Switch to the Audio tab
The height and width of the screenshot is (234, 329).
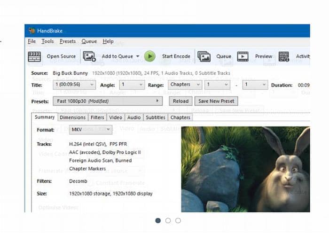tap(134, 117)
